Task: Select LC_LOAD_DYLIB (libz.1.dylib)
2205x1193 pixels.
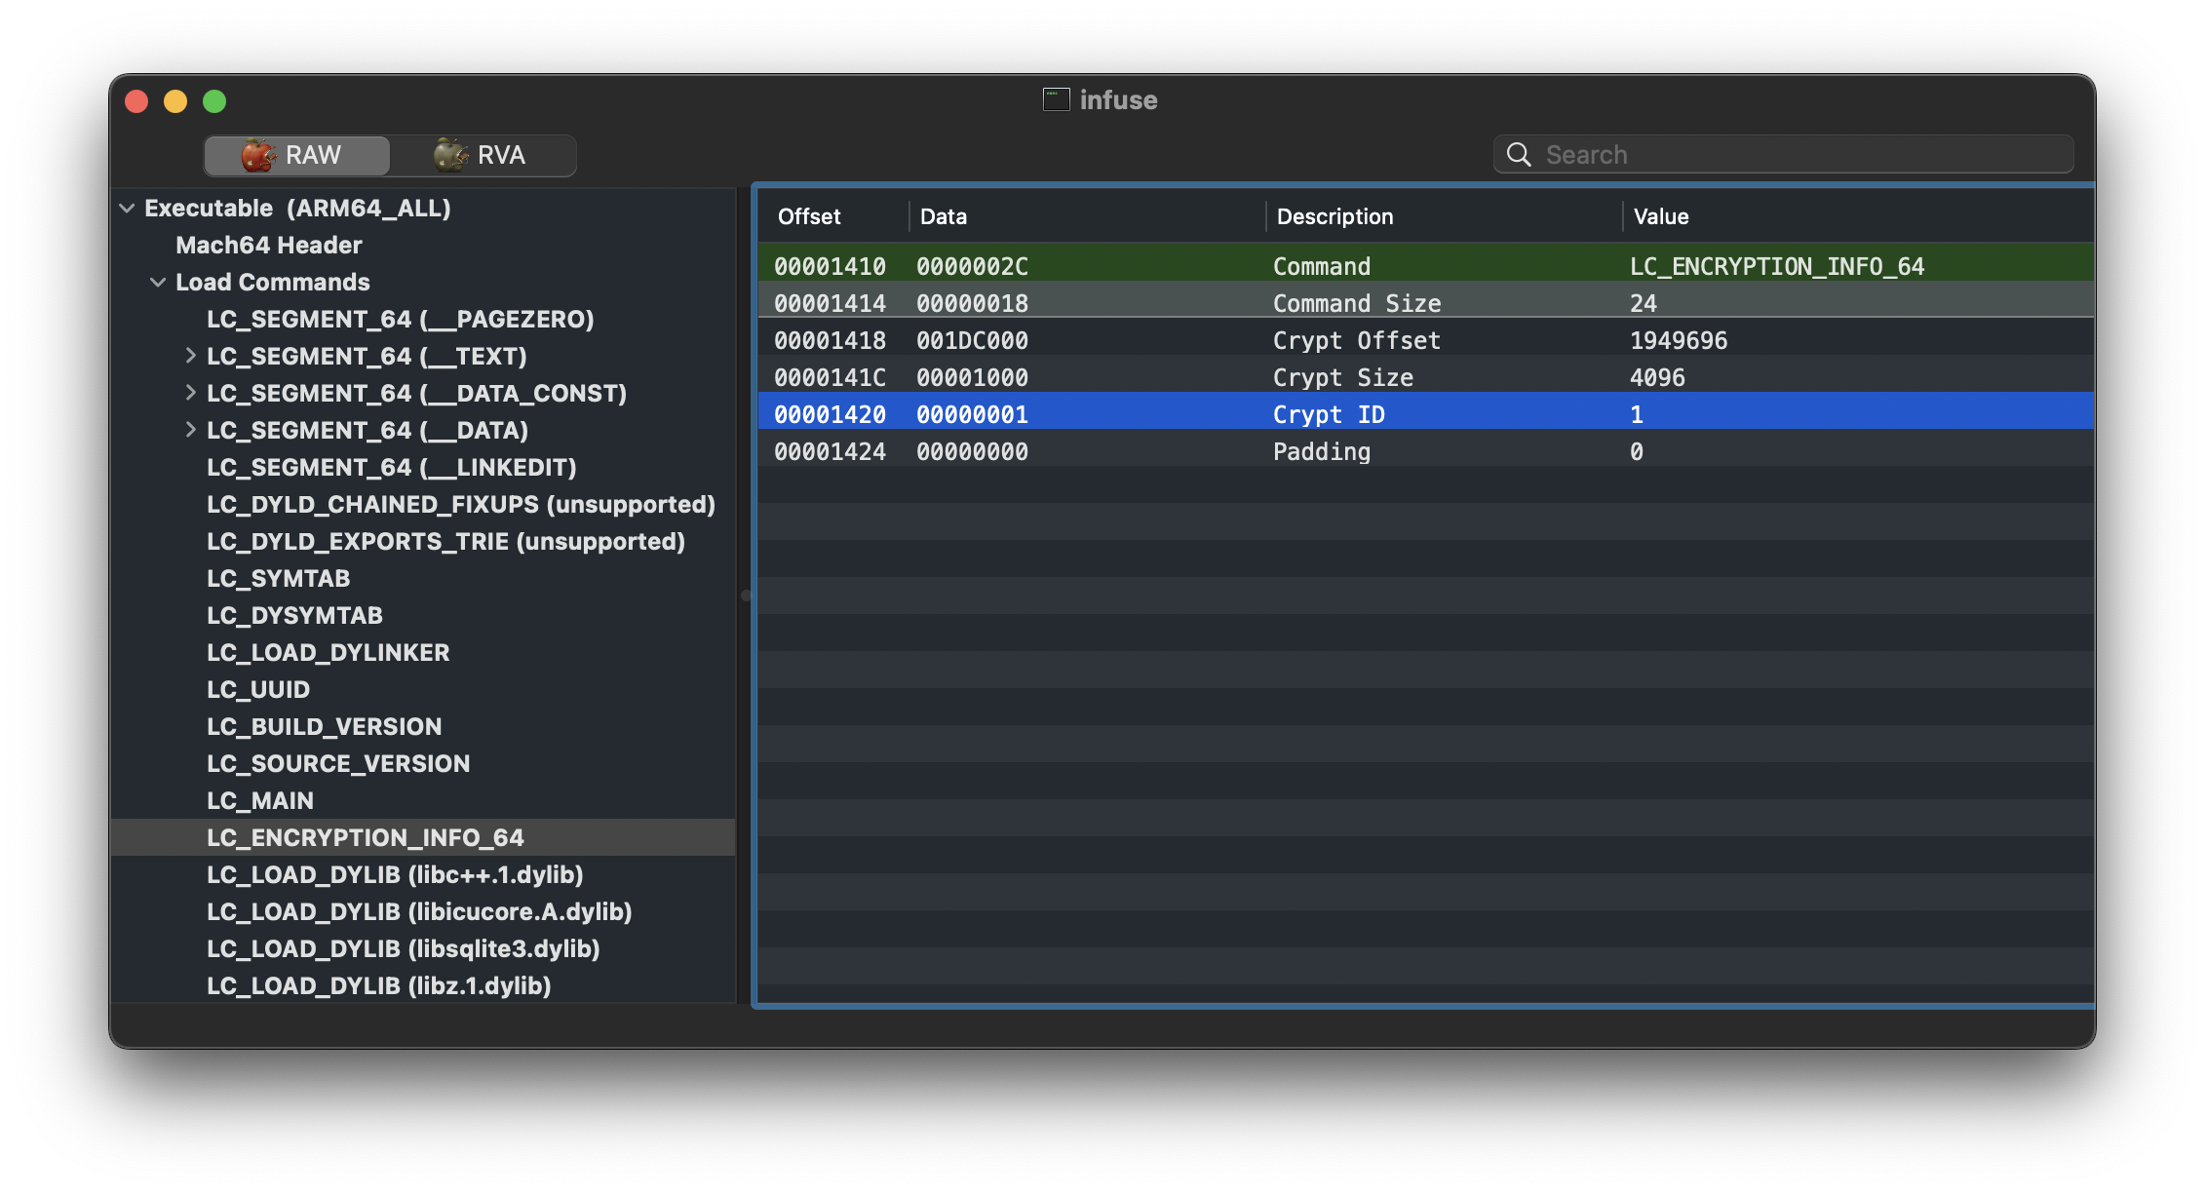Action: [378, 985]
